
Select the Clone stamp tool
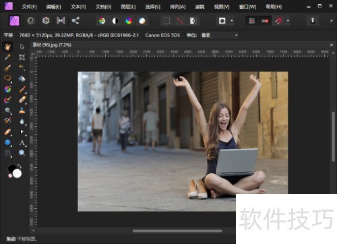tap(22, 111)
